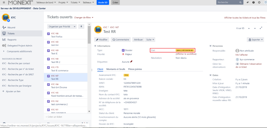The height and width of the screenshot is (128, 267).
Task: Open the hamburger menu in the top bar
Action: [x=3, y=2]
